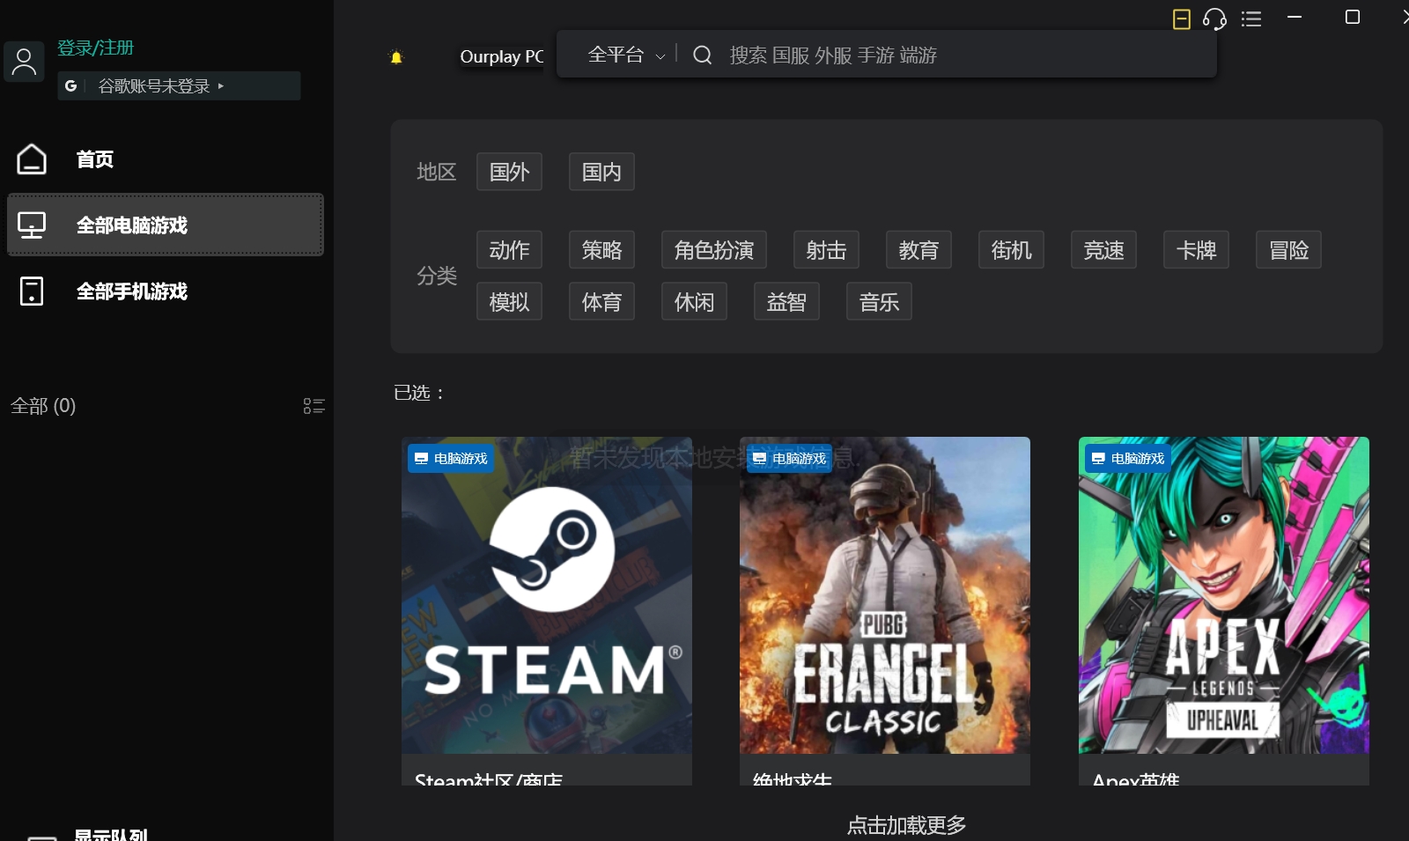Select the 街机 category tag

(1011, 250)
